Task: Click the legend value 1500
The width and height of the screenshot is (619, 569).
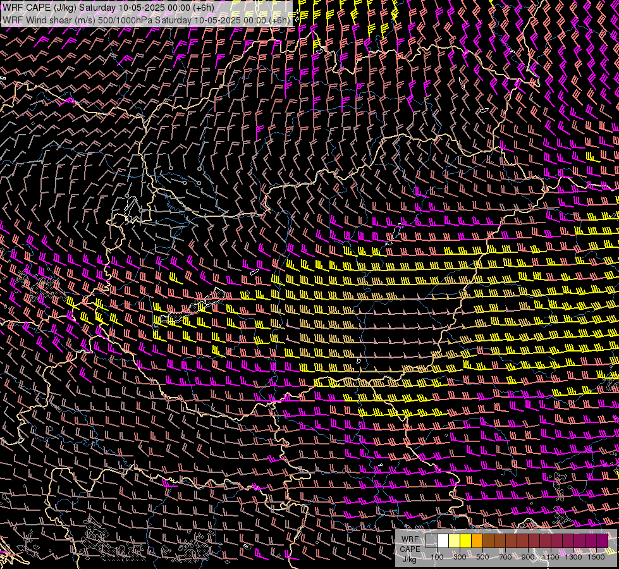Action: point(596,557)
